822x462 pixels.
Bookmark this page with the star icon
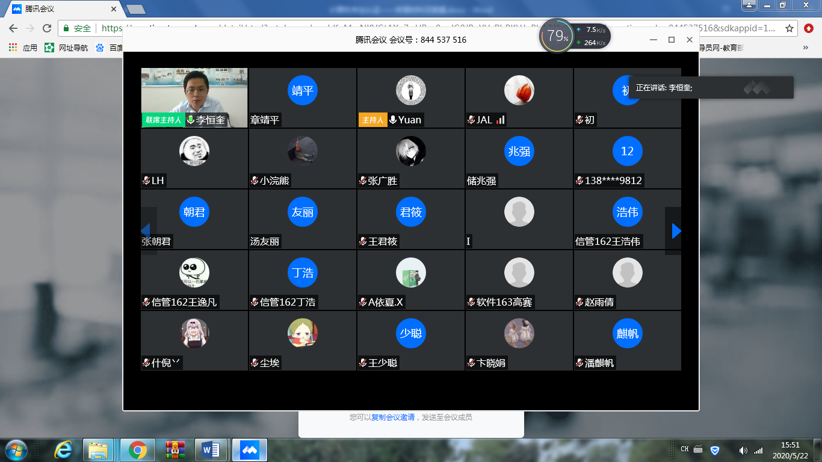(x=790, y=28)
